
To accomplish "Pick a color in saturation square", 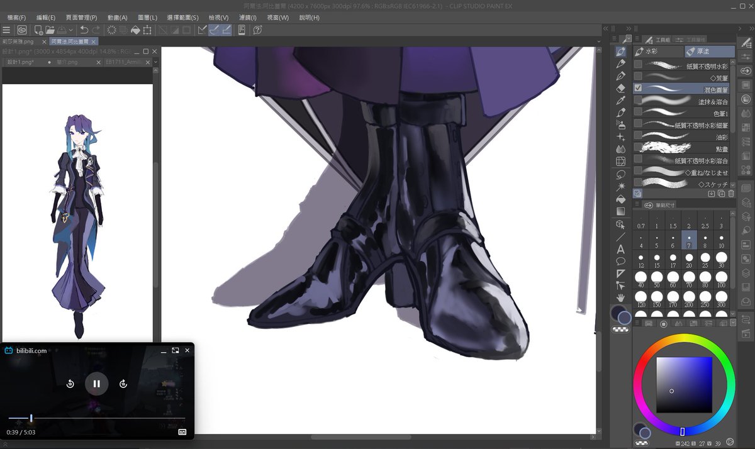I will (684, 384).
